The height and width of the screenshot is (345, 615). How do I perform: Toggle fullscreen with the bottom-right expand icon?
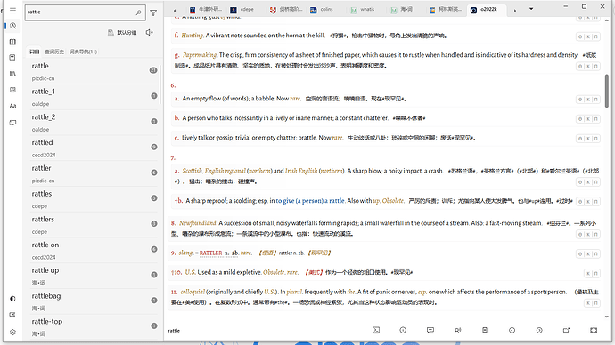pos(594,330)
